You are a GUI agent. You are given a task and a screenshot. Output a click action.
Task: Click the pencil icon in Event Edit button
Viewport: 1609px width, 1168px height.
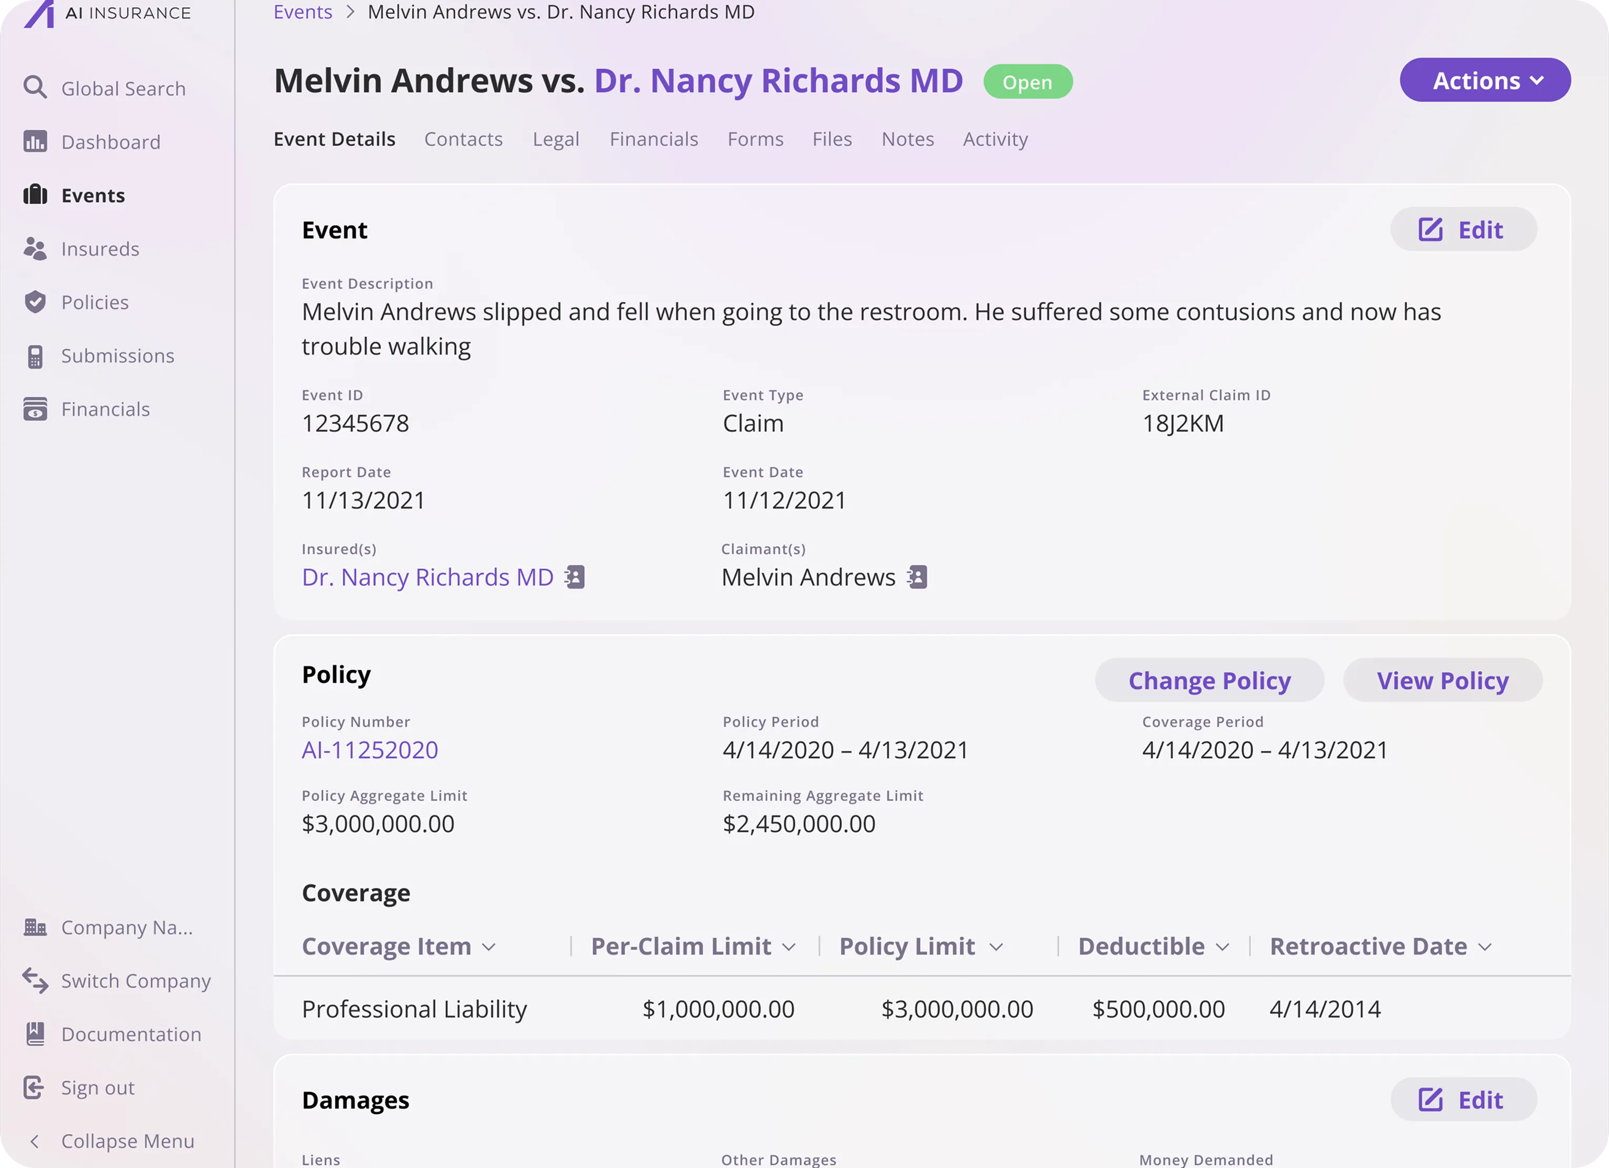point(1430,229)
